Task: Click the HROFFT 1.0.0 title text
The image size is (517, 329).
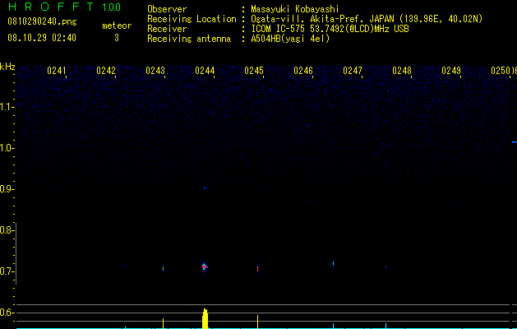Action: click(65, 7)
